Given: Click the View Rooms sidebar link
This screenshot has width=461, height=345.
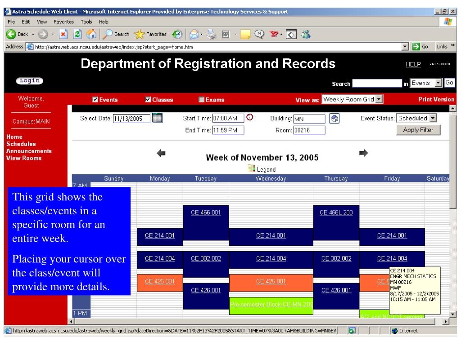Looking at the screenshot, I should [x=24, y=158].
